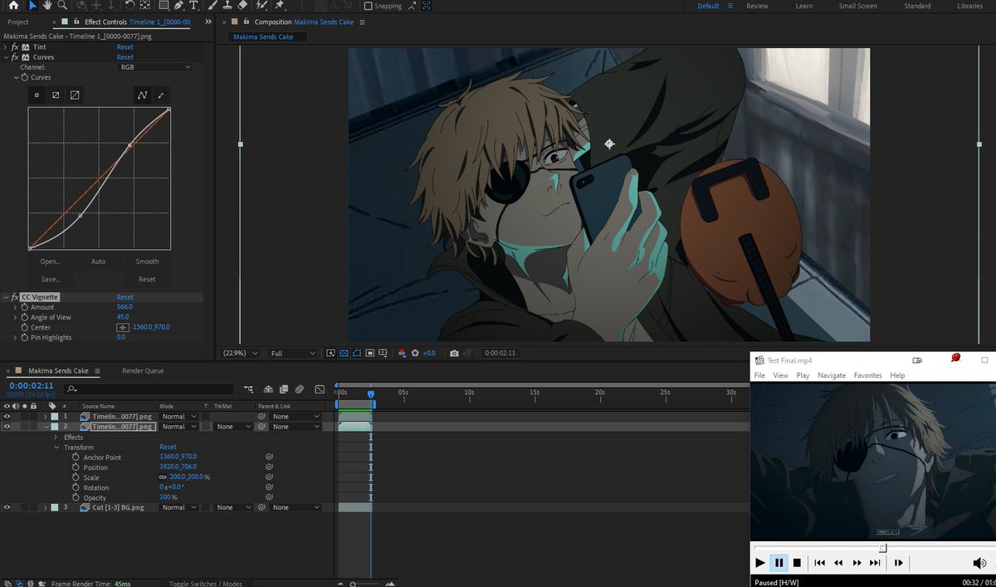
Task: Click the Reset Exposure icon
Action: point(415,353)
